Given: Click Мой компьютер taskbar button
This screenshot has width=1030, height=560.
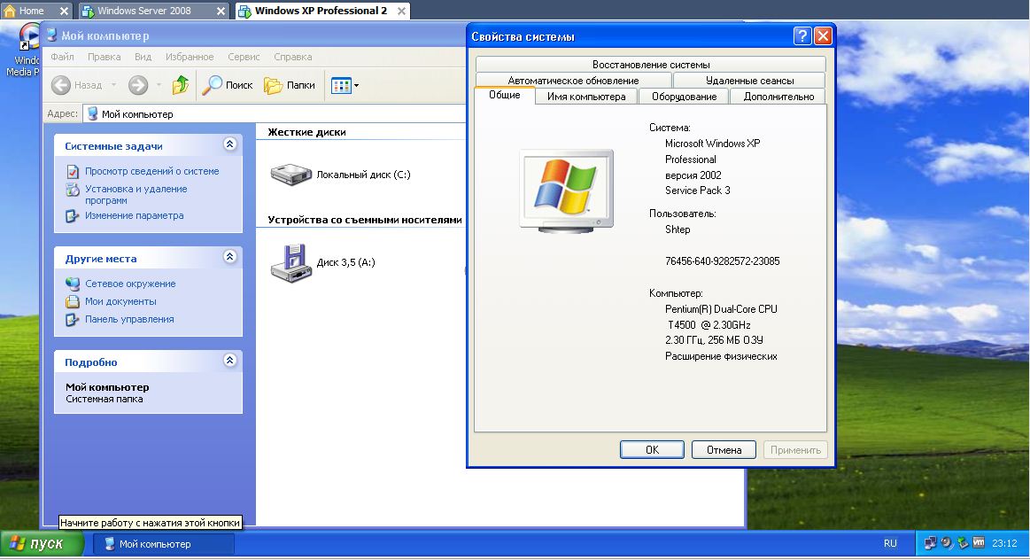Looking at the screenshot, I should [164, 544].
